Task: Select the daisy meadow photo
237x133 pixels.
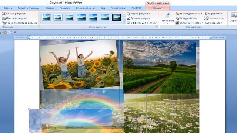Action: click(162, 113)
